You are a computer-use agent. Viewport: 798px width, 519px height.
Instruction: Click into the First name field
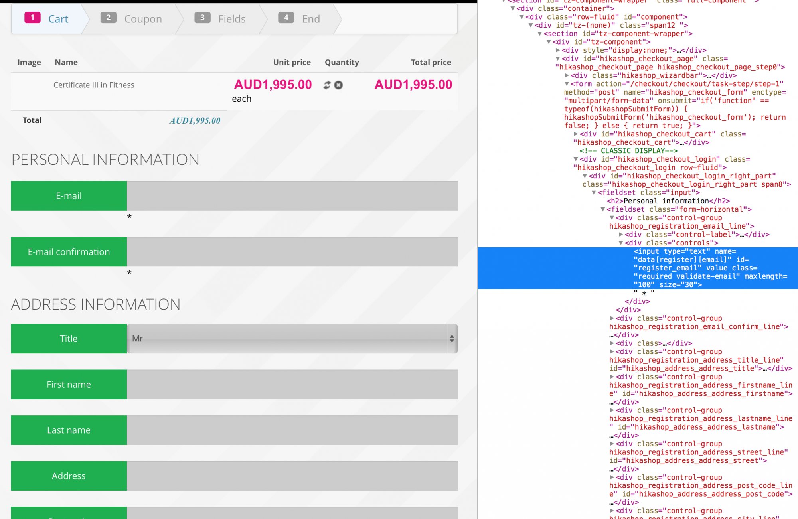[292, 385]
